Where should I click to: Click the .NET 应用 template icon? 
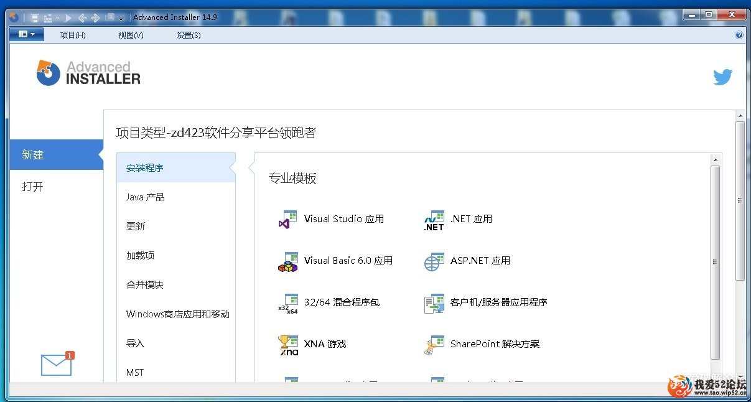pos(434,220)
